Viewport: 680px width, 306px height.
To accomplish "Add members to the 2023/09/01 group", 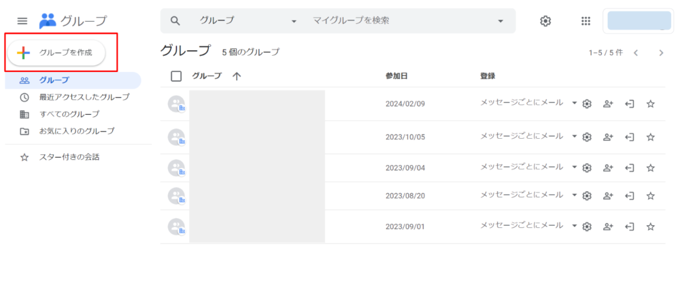I will coord(608,226).
